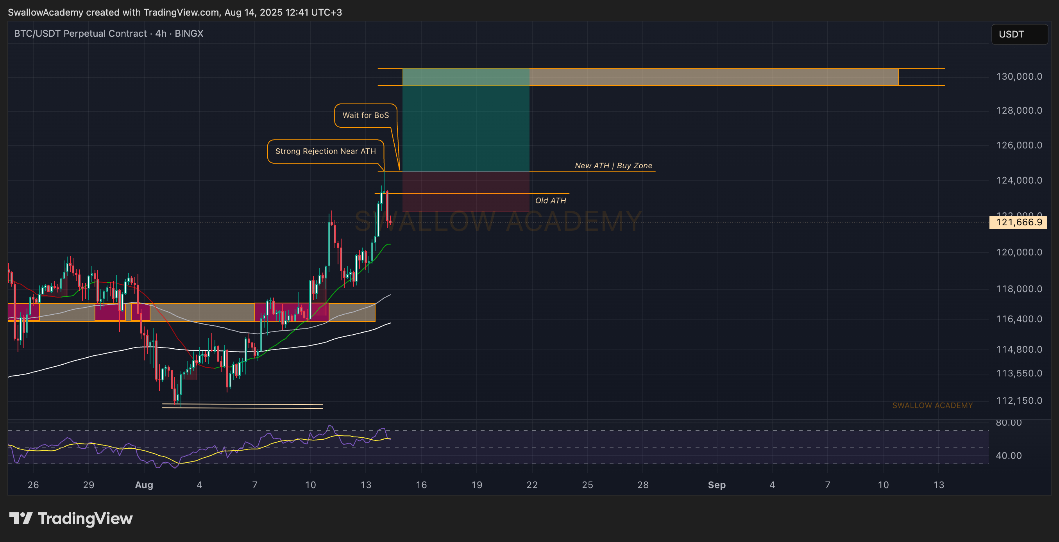Click the TradingView logo icon

[21, 518]
